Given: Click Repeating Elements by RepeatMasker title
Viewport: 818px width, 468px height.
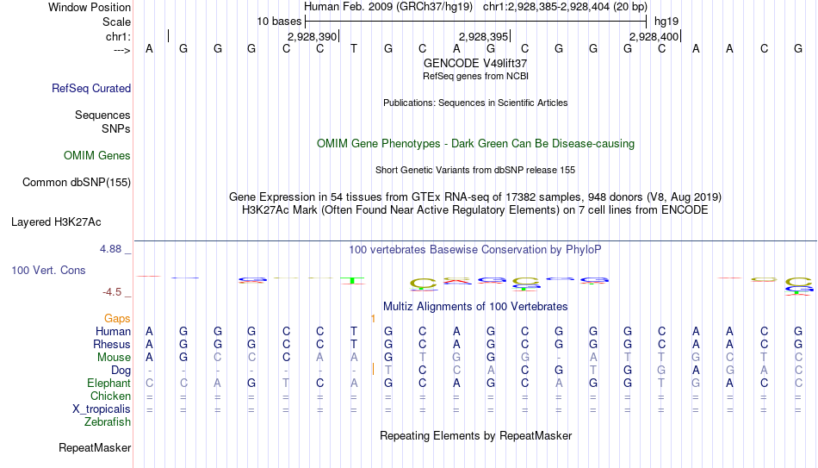Looking at the screenshot, I should pos(475,435).
